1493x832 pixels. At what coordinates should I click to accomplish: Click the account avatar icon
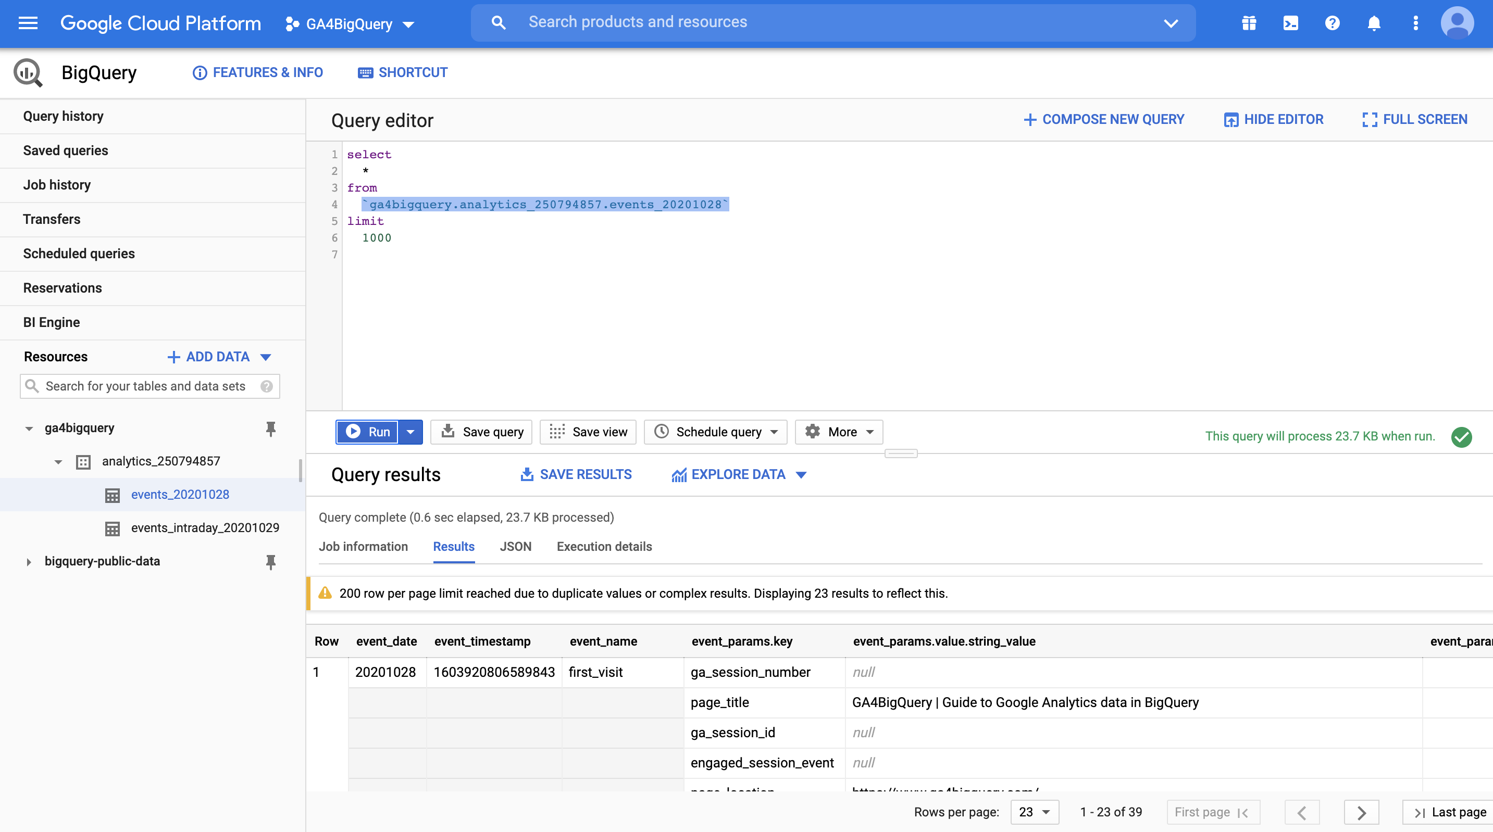coord(1458,23)
